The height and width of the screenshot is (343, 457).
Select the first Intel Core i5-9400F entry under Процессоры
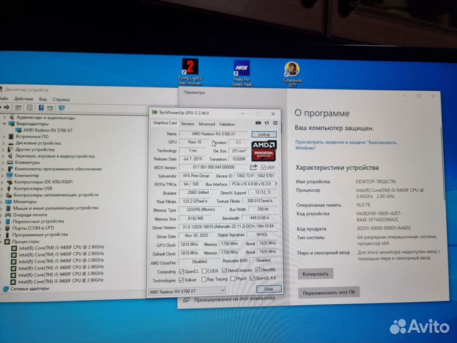click(61, 247)
